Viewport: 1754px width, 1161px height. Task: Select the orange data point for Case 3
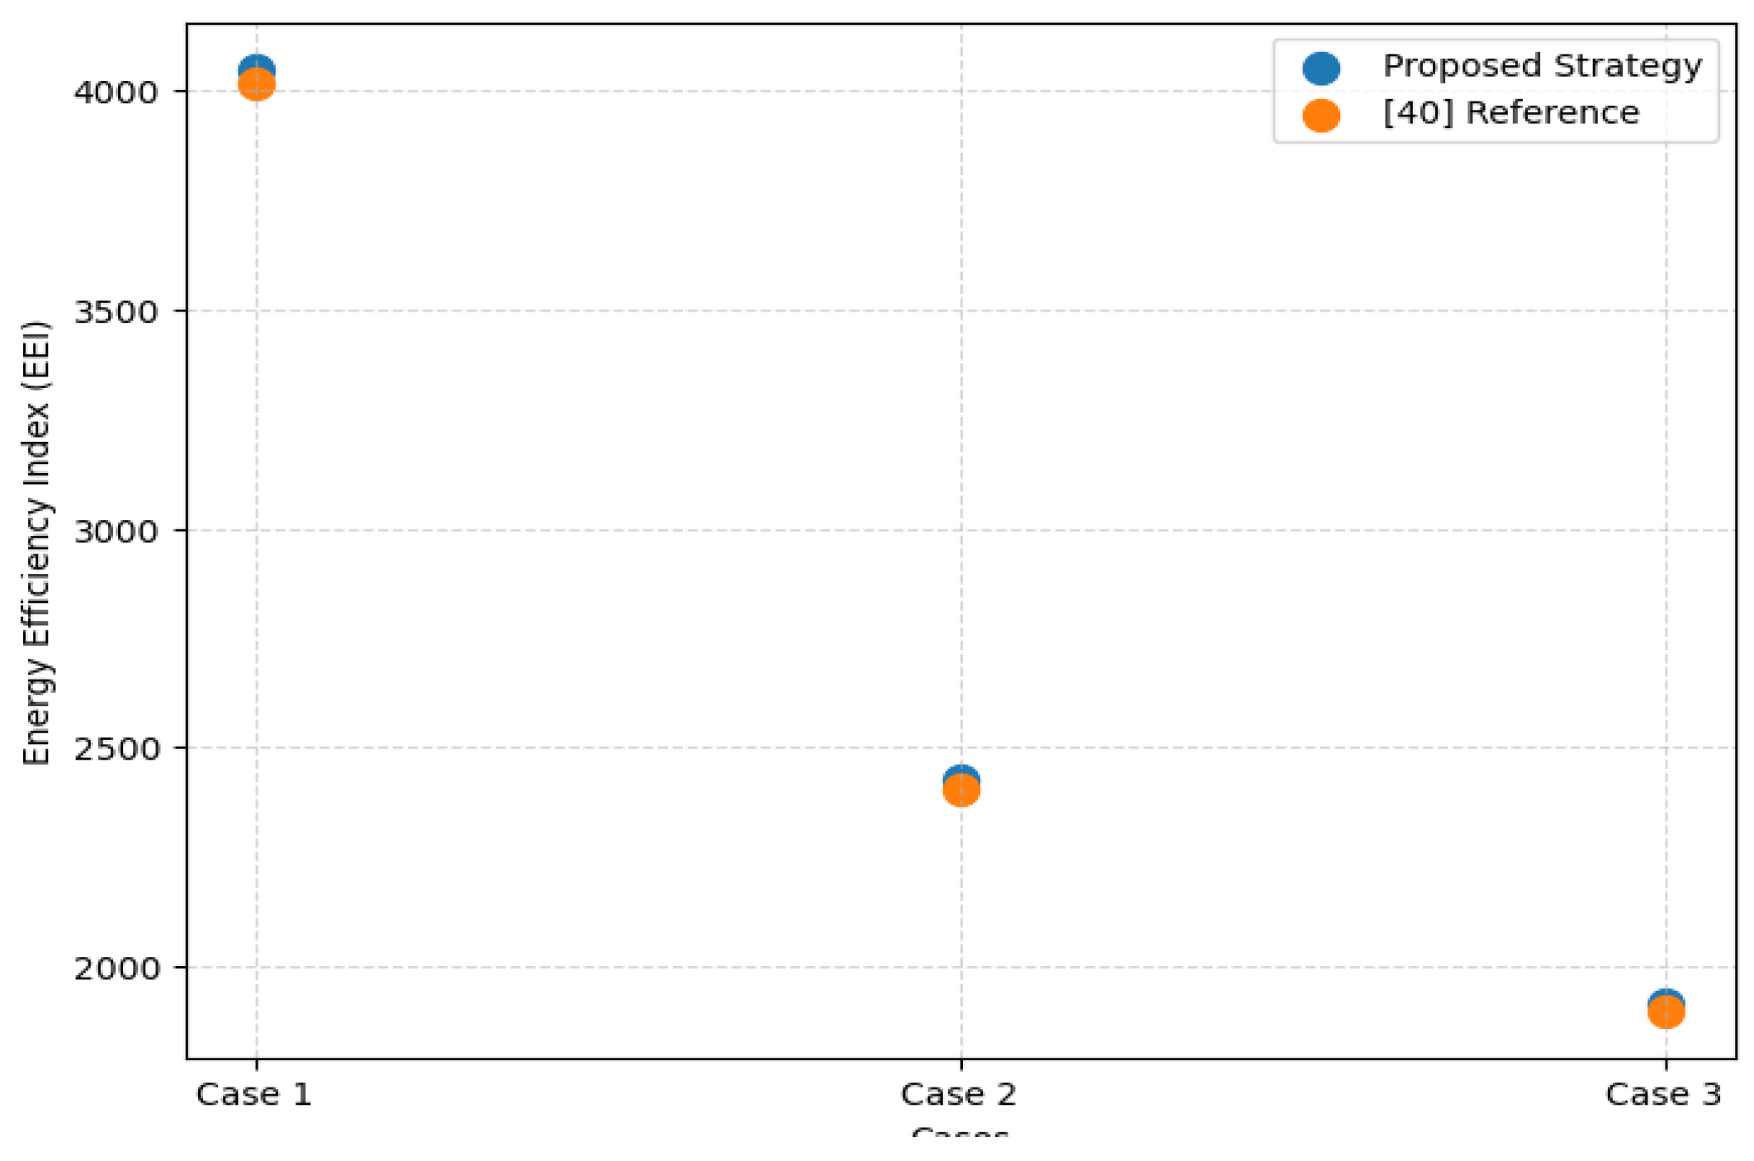click(x=1666, y=1013)
